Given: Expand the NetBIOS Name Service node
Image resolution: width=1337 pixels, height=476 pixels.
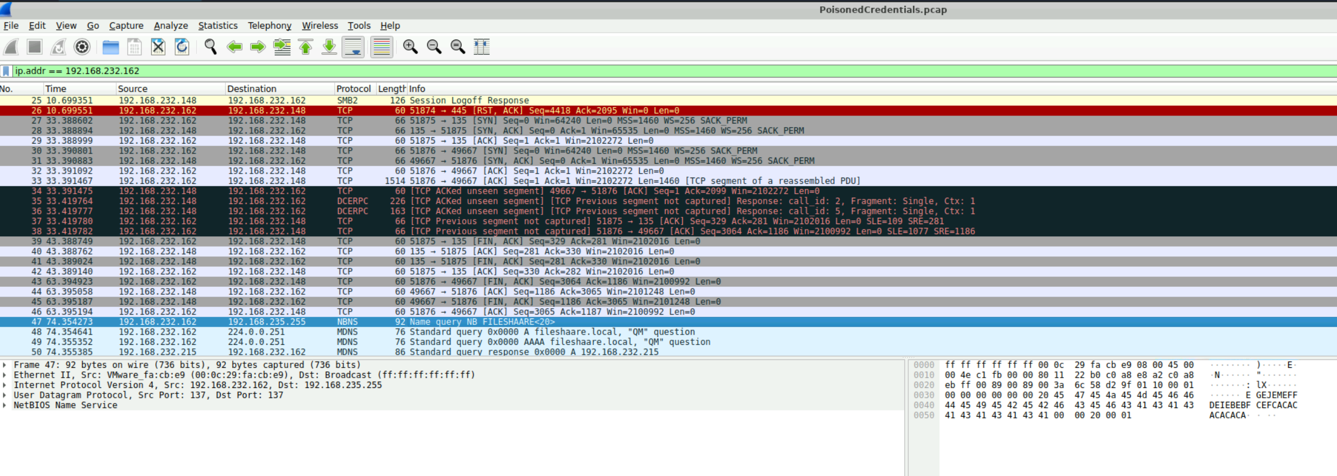Looking at the screenshot, I should pos(5,405).
